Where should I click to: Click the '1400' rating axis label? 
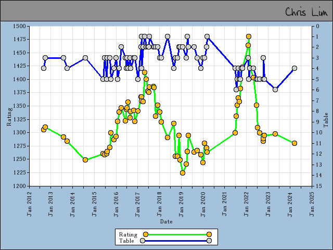[x=19, y=79]
